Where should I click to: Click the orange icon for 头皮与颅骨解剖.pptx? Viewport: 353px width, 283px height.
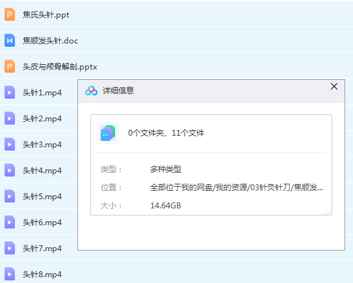click(x=10, y=66)
